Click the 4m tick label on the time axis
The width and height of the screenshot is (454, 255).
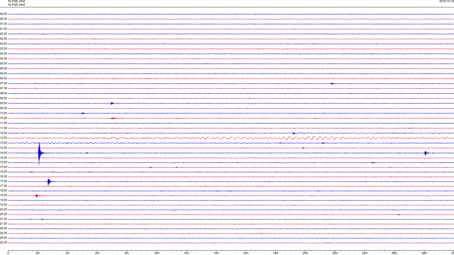click(68, 253)
